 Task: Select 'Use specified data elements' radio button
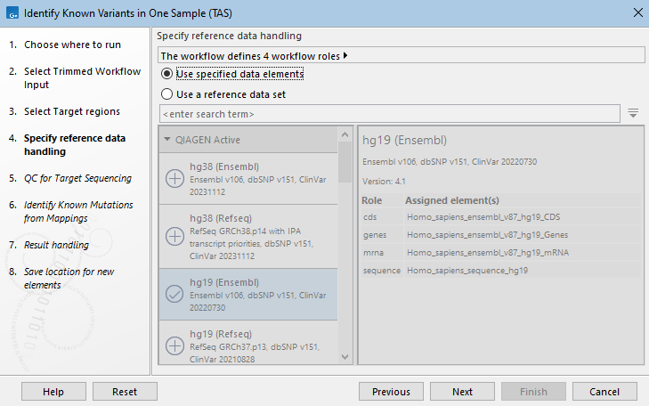pyautogui.click(x=167, y=74)
